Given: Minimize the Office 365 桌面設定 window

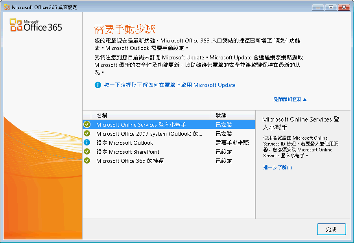Looking at the screenshot, I should click(x=318, y=7).
